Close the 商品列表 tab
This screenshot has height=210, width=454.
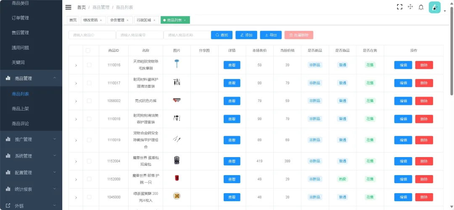pyautogui.click(x=185, y=20)
